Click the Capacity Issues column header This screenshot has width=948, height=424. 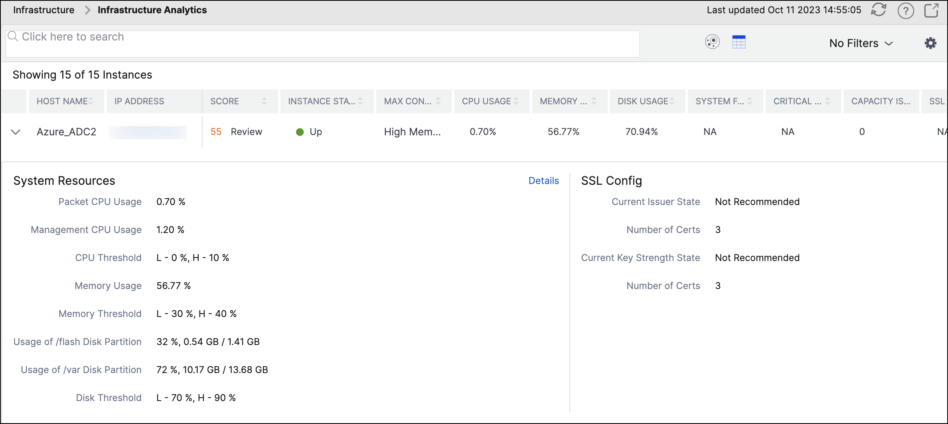[881, 101]
